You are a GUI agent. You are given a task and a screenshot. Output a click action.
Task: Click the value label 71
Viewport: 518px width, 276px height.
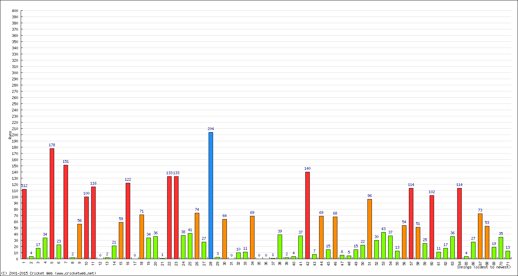tap(142, 211)
